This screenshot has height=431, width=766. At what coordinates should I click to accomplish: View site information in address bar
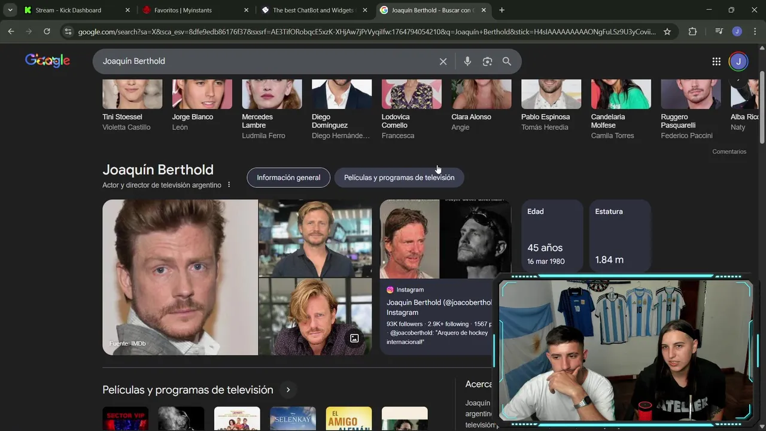[x=68, y=32]
